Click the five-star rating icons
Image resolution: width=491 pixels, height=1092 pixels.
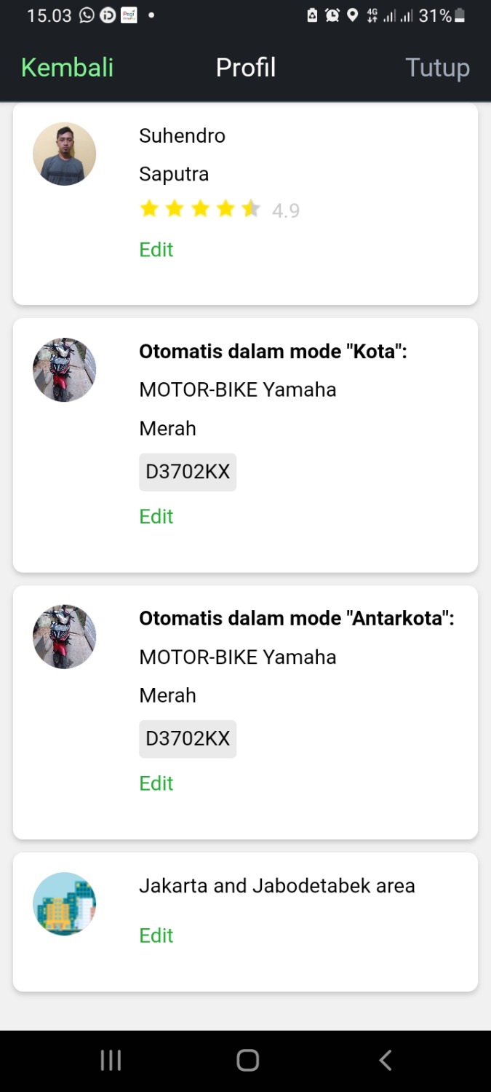coord(199,210)
